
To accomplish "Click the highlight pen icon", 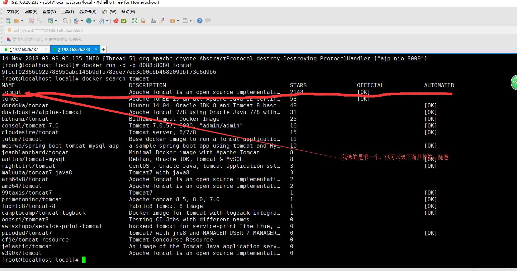I will click(x=162, y=21).
